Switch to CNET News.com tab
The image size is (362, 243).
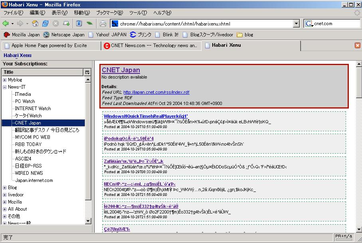click(151, 45)
